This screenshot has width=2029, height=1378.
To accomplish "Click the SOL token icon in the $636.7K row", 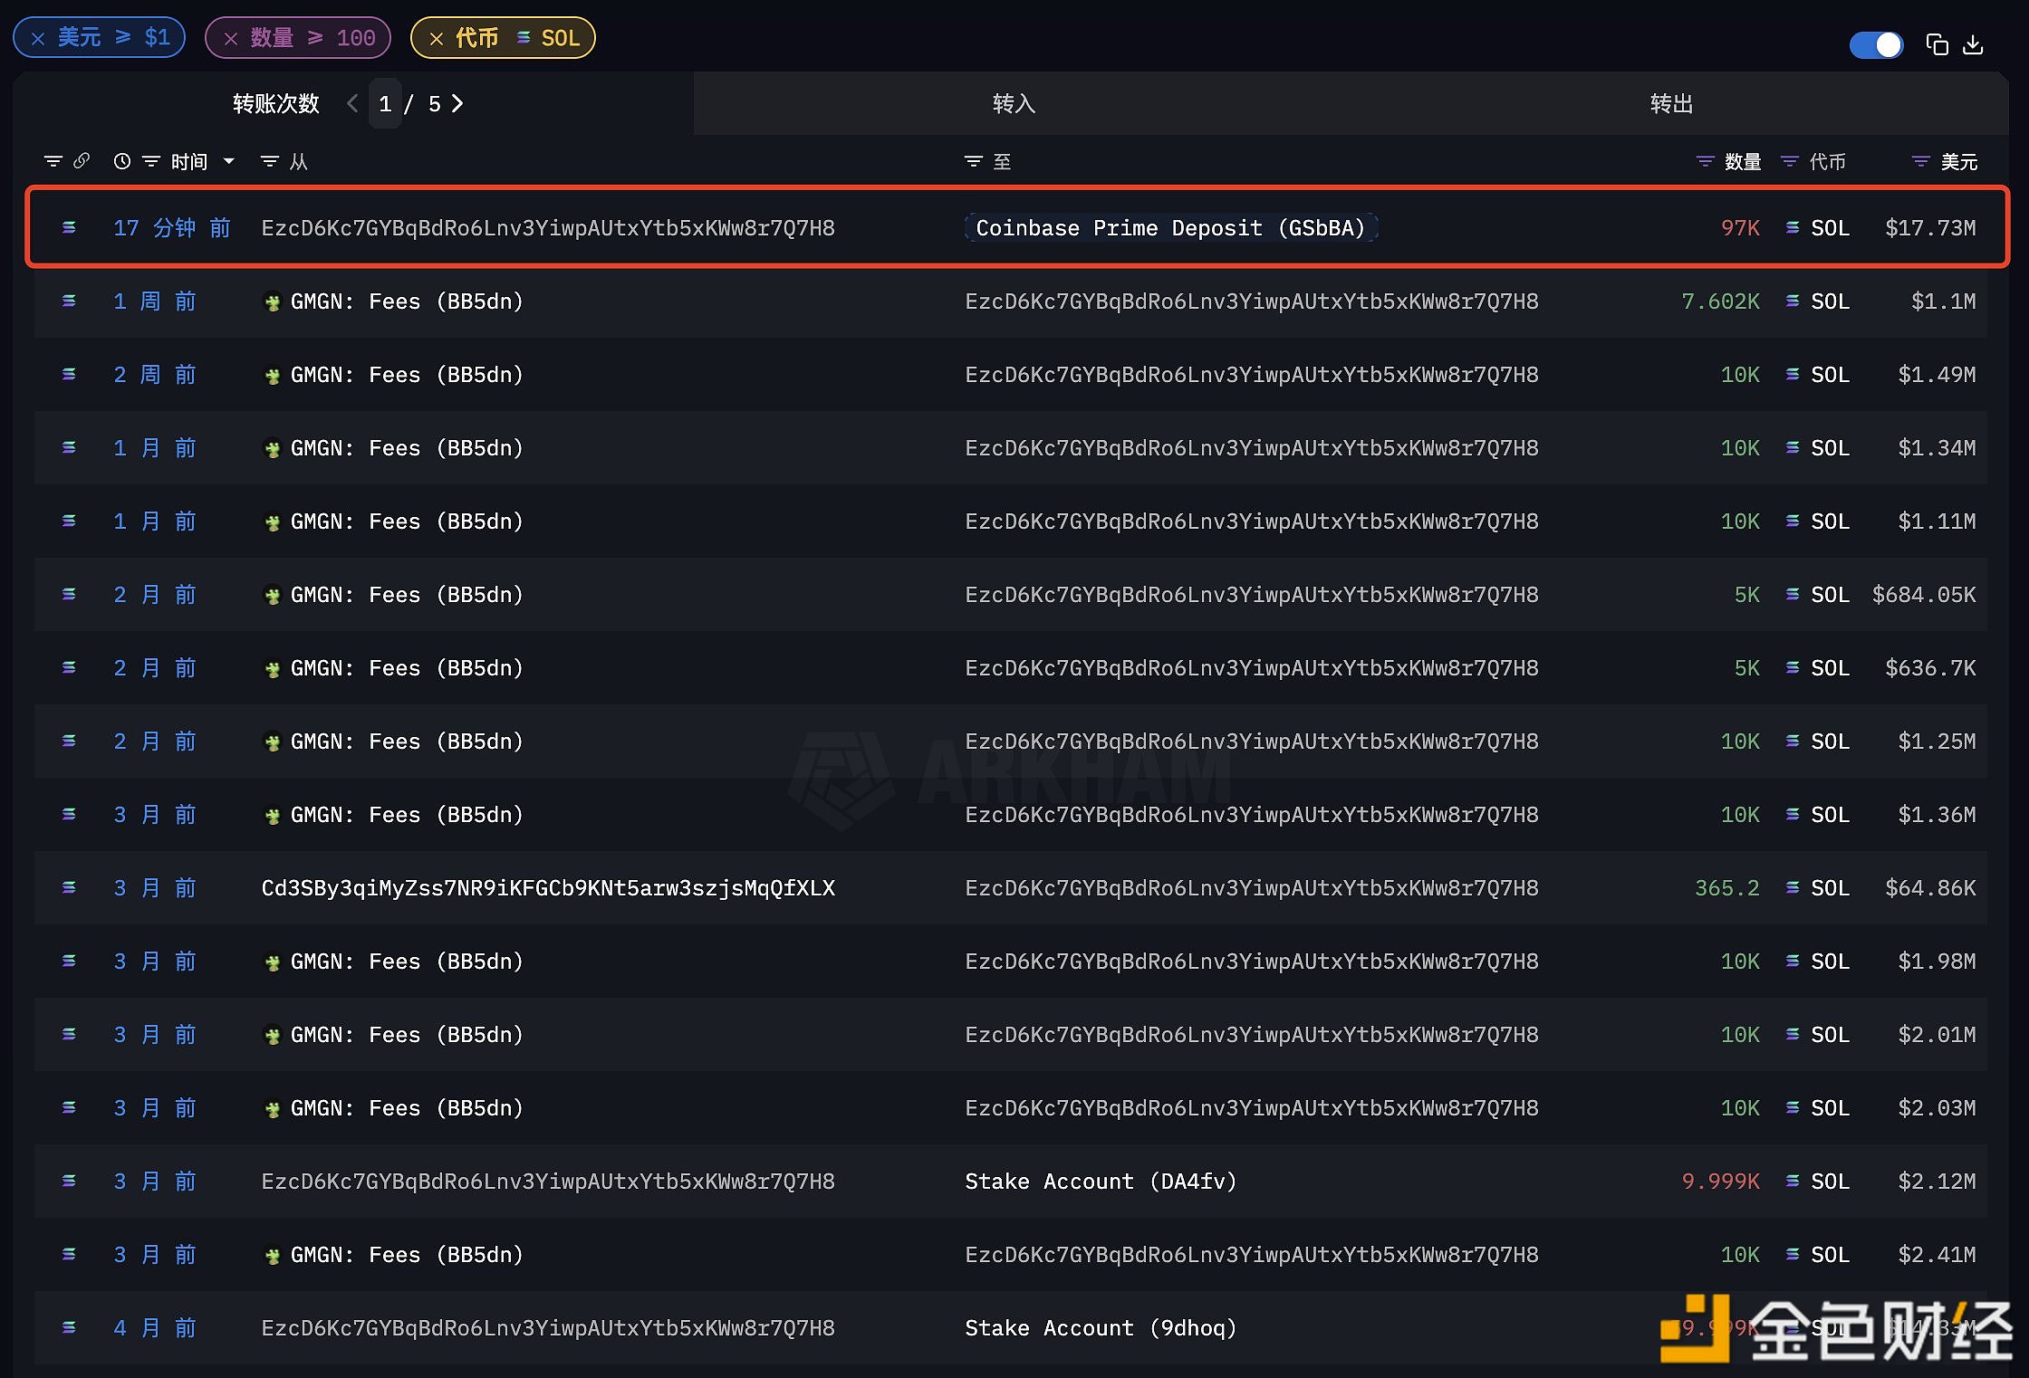I will pos(1793,667).
